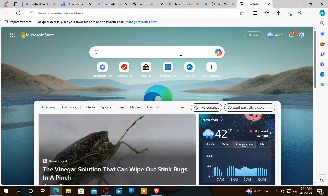This screenshot has height=196, width=328.
Task: Open a new browser tab plus button
Action: [278, 4]
